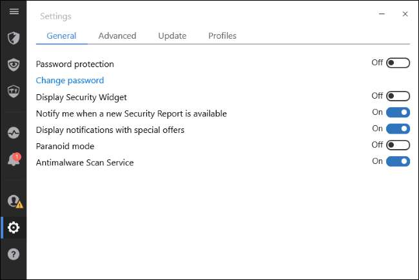The width and height of the screenshot is (419, 280).
Task: Turn on Display Security Widget switch
Action: [398, 96]
